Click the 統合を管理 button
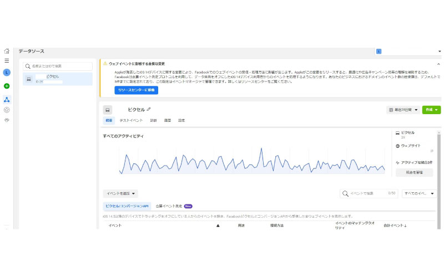The width and height of the screenshot is (444, 277). tap(414, 172)
